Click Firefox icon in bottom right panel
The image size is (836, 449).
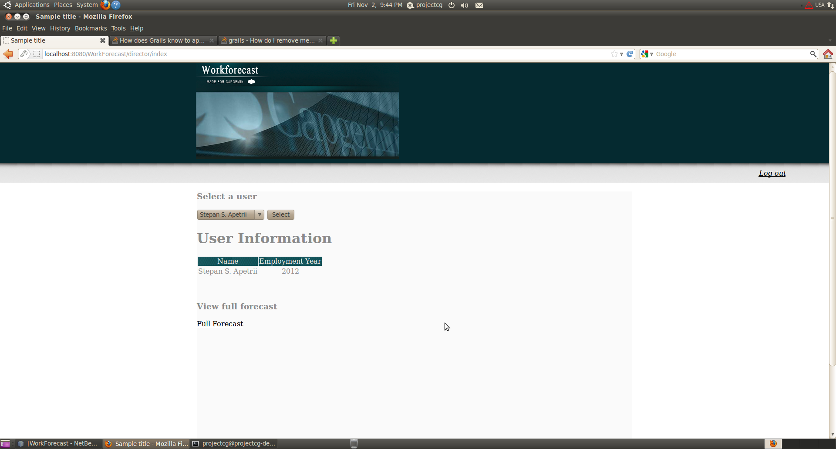[773, 444]
